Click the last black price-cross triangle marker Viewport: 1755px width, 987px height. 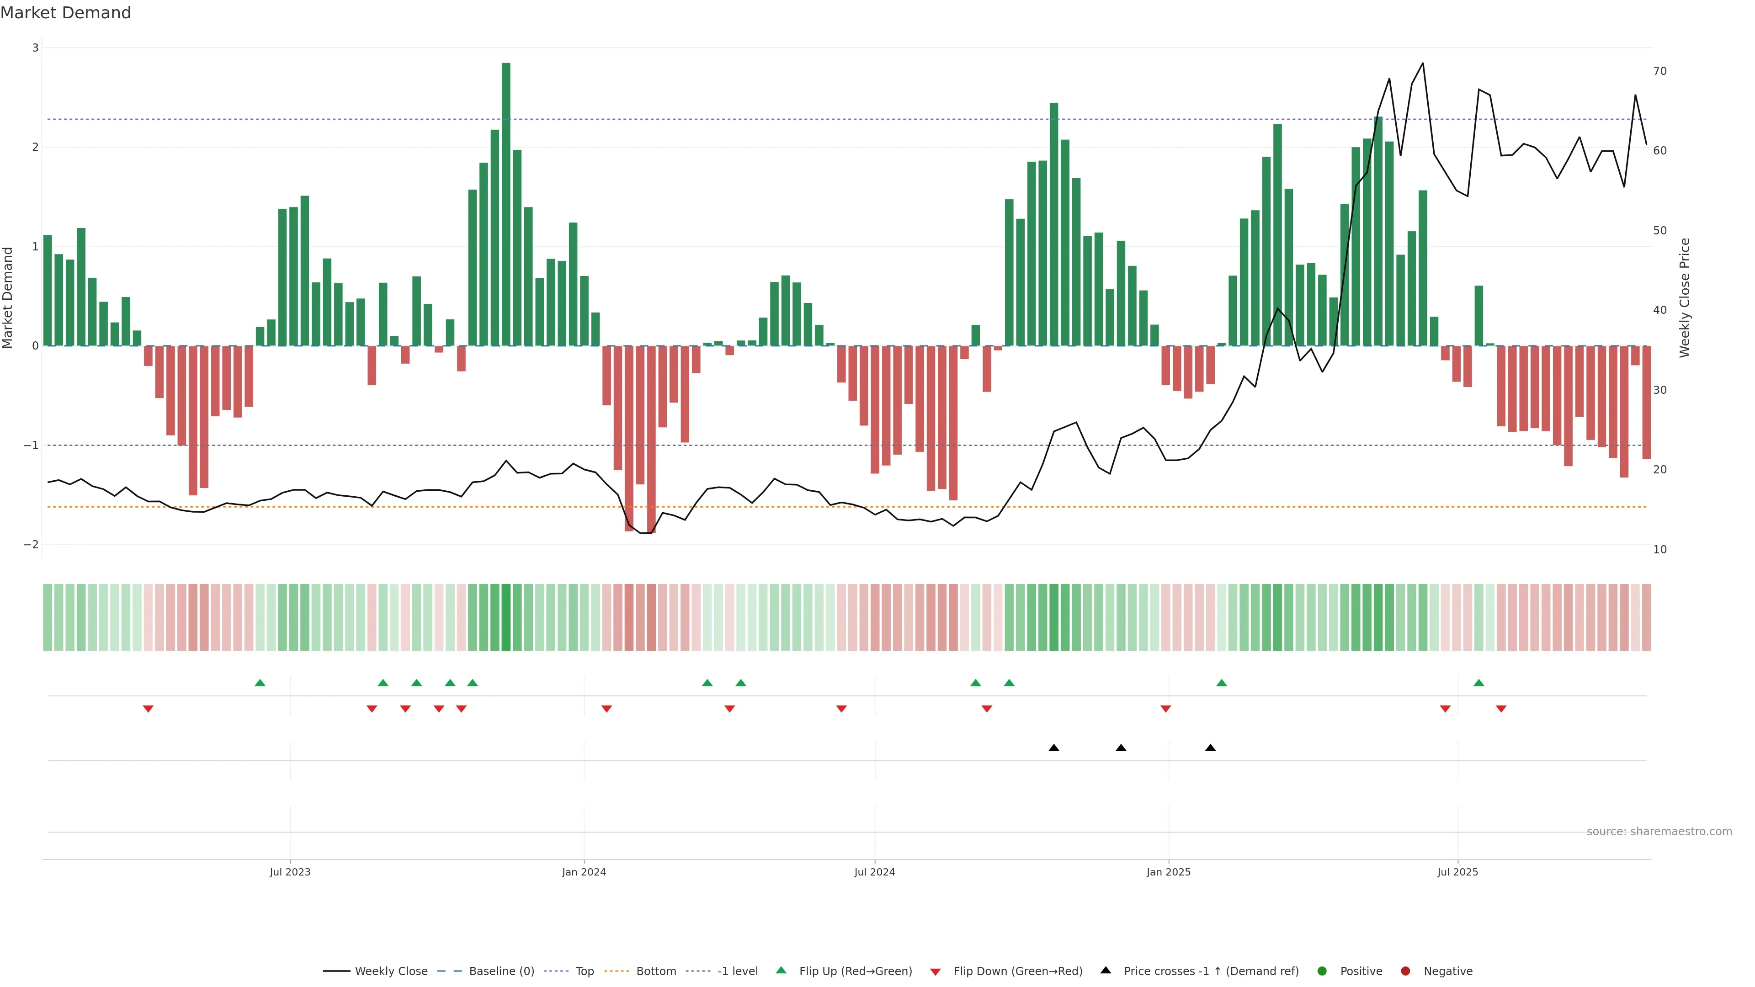1210,748
